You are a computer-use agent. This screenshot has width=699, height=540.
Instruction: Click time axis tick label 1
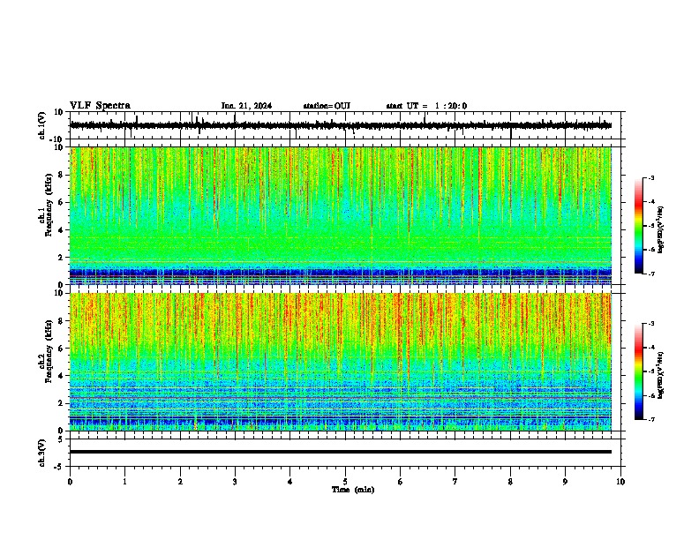124,481
